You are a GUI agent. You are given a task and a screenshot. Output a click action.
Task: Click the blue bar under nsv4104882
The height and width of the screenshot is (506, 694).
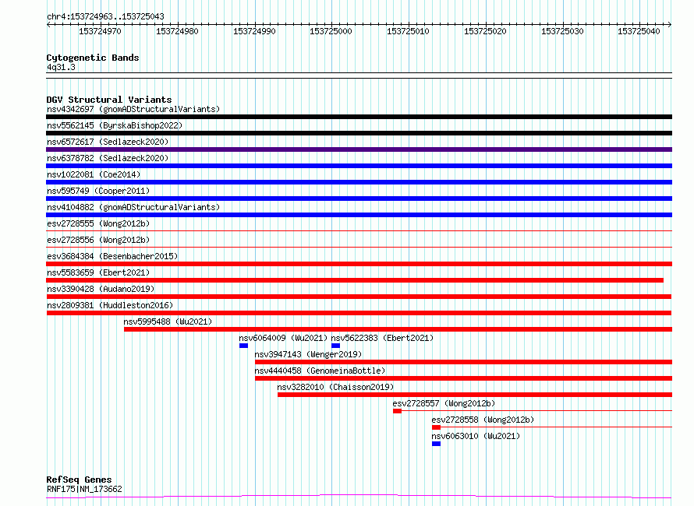pyautogui.click(x=359, y=215)
